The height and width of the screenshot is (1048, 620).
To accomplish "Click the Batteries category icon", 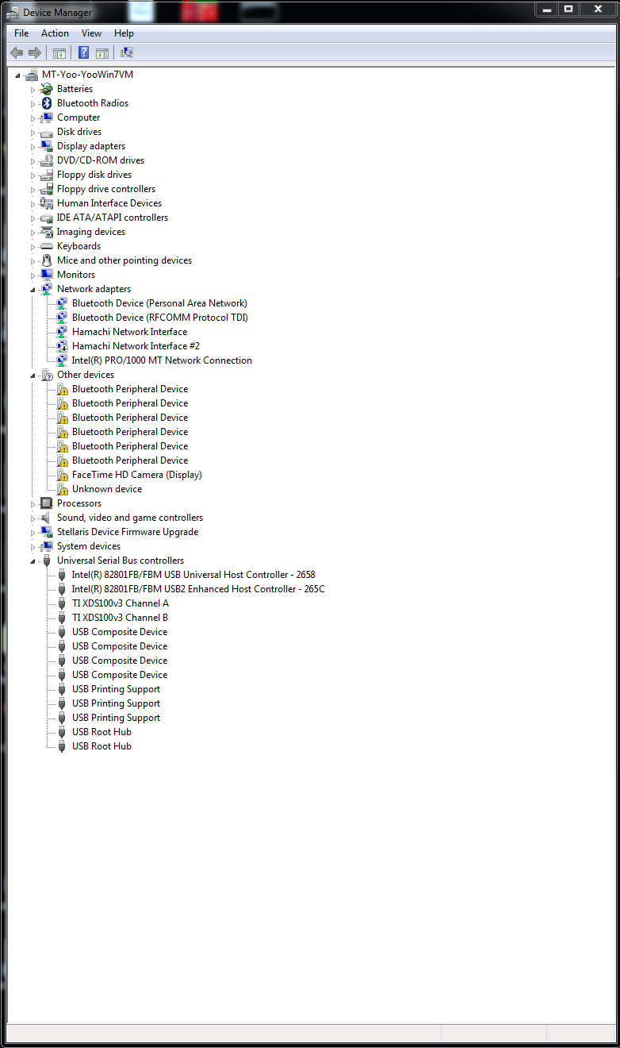I will pyautogui.click(x=47, y=89).
